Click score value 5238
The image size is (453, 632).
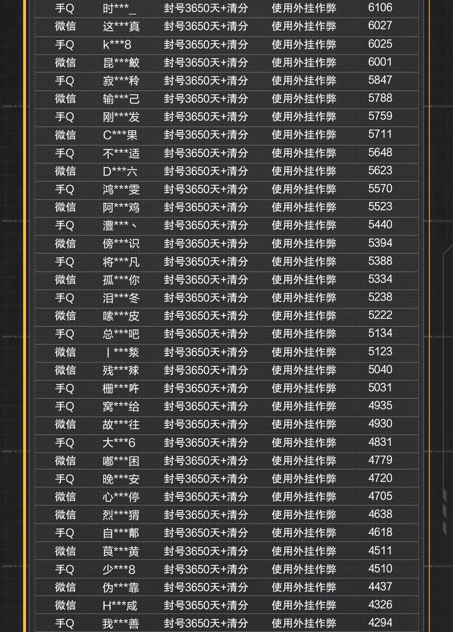tap(380, 297)
